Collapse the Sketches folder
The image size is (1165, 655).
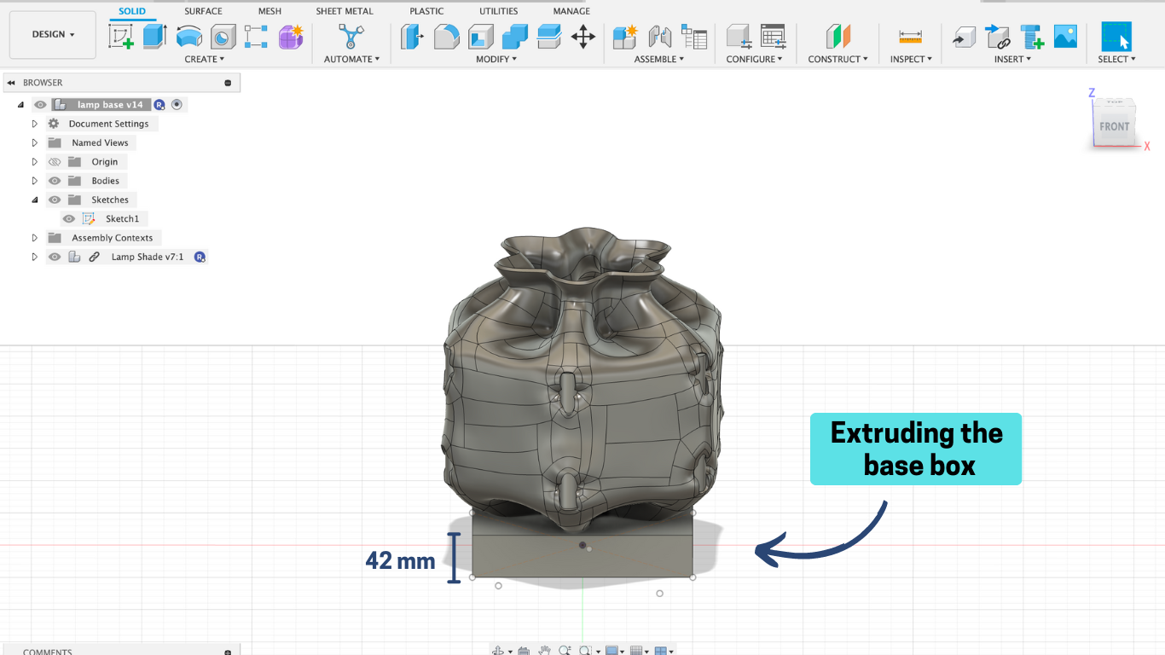pyautogui.click(x=35, y=200)
